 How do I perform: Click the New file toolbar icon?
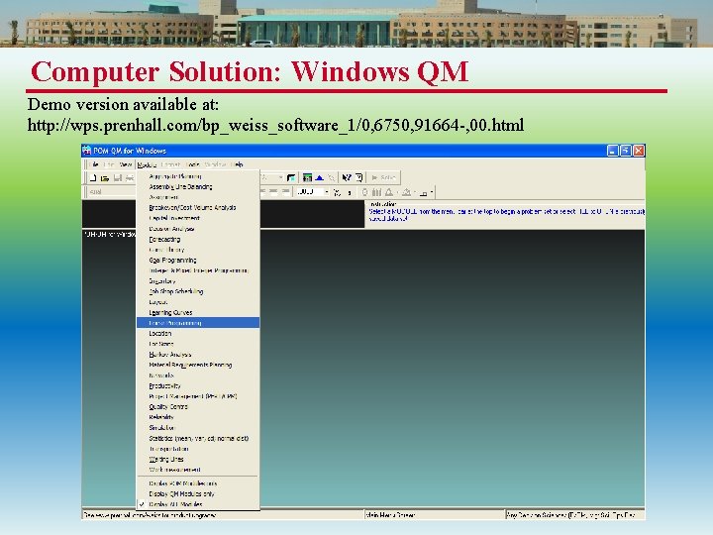tap(93, 178)
